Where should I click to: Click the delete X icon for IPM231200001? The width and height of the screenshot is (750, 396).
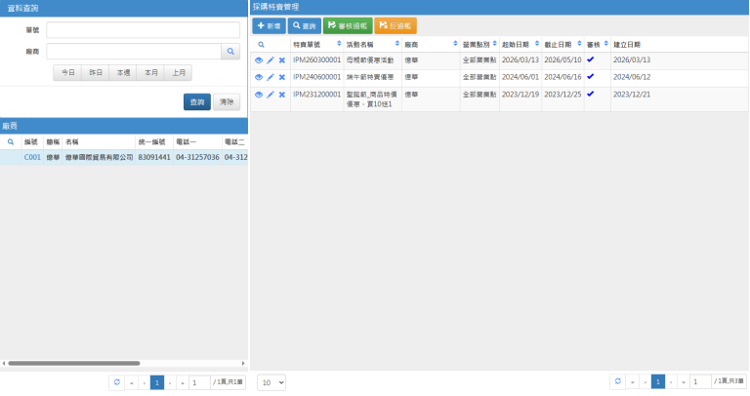tap(282, 95)
